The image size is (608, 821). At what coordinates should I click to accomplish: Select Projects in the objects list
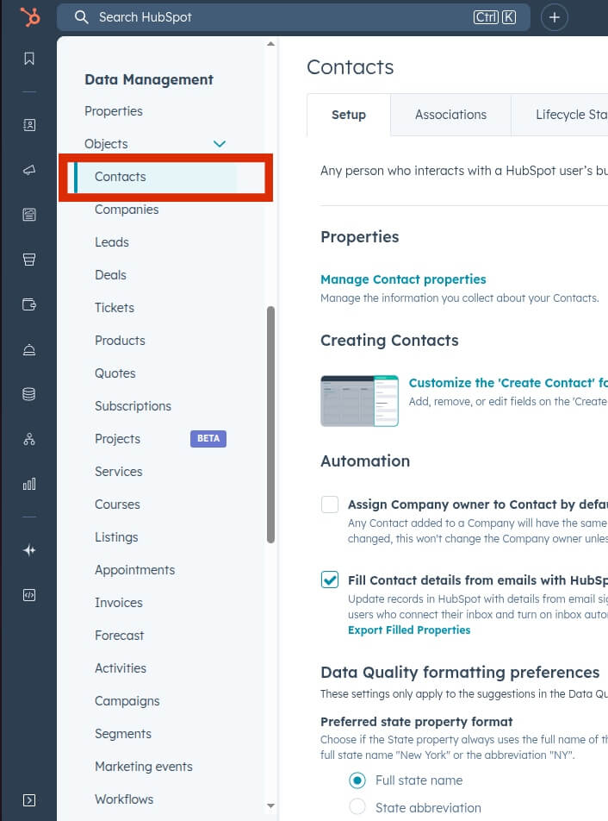click(118, 439)
